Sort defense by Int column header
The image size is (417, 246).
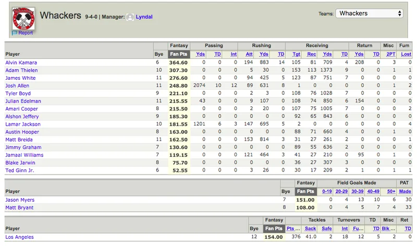click(x=345, y=228)
